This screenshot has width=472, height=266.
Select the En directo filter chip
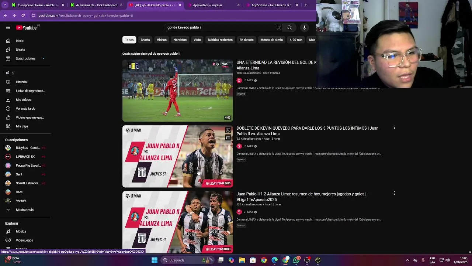(247, 40)
